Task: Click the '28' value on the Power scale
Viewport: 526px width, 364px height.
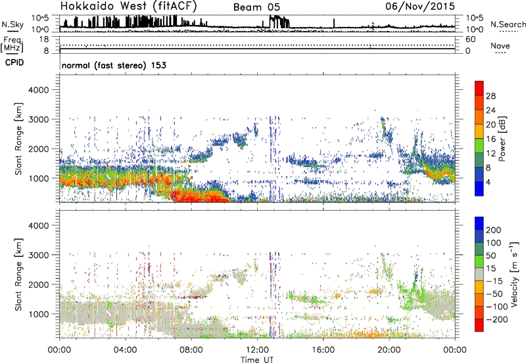Action: coord(490,96)
